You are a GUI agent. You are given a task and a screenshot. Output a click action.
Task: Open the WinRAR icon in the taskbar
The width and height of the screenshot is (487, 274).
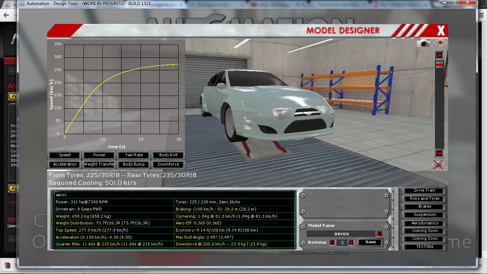(7, 265)
